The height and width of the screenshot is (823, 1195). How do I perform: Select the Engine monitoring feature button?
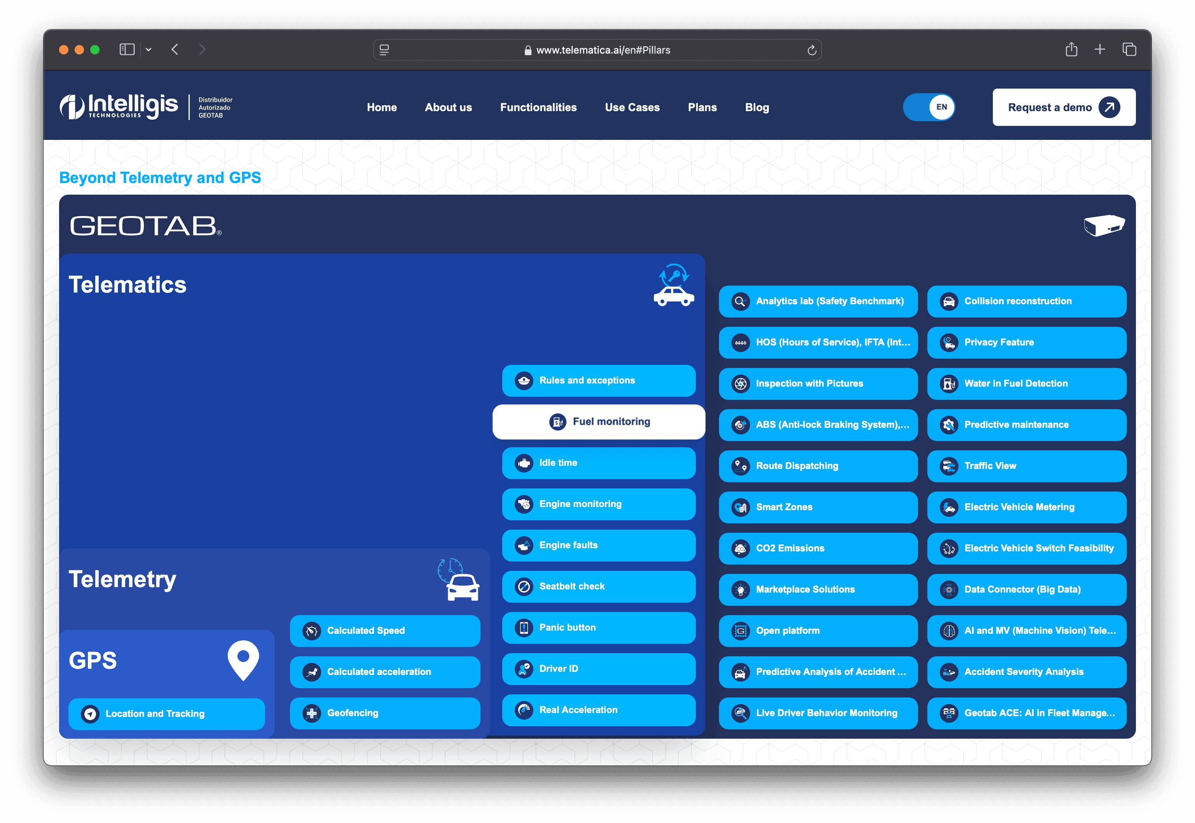599,504
